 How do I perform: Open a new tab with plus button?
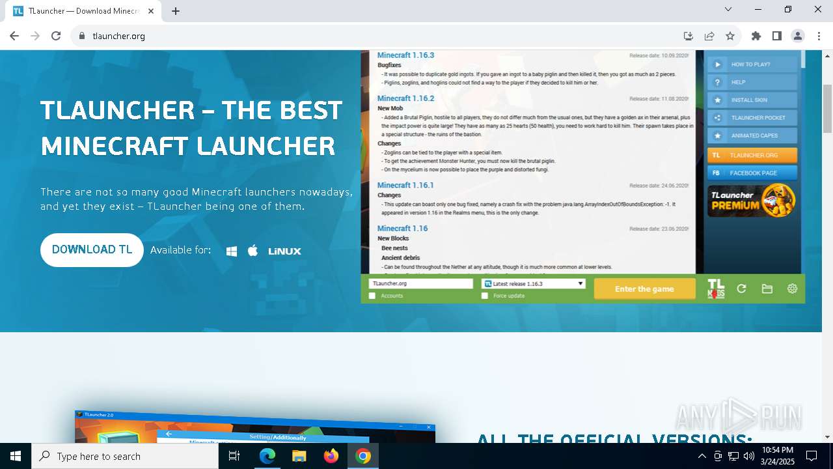pyautogui.click(x=176, y=11)
